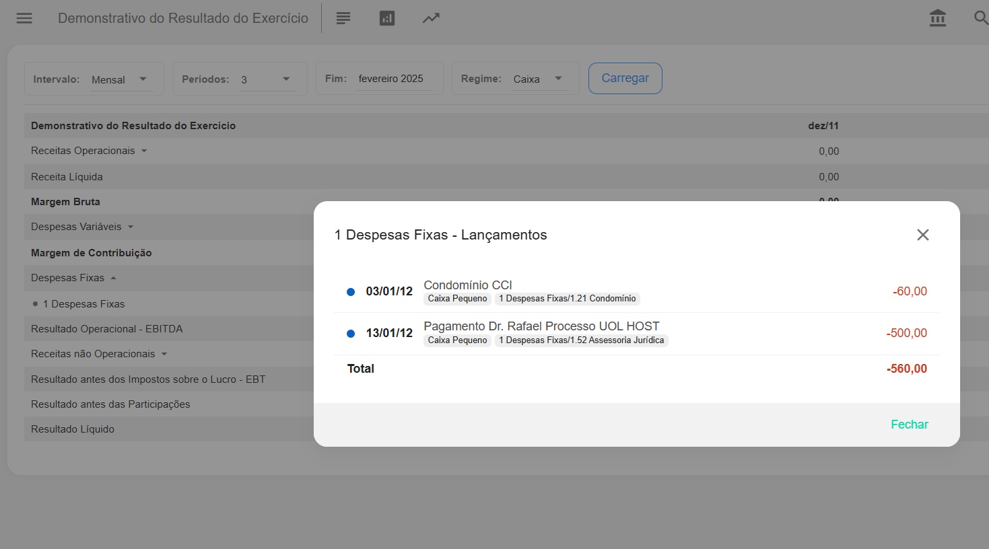Image resolution: width=989 pixels, height=549 pixels.
Task: Click the Carregar button
Action: (625, 79)
